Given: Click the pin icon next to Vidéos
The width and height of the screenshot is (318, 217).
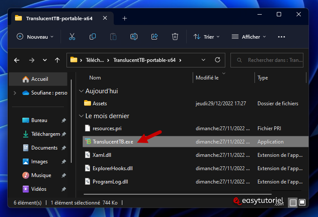Looking at the screenshot, I should click(64, 189).
